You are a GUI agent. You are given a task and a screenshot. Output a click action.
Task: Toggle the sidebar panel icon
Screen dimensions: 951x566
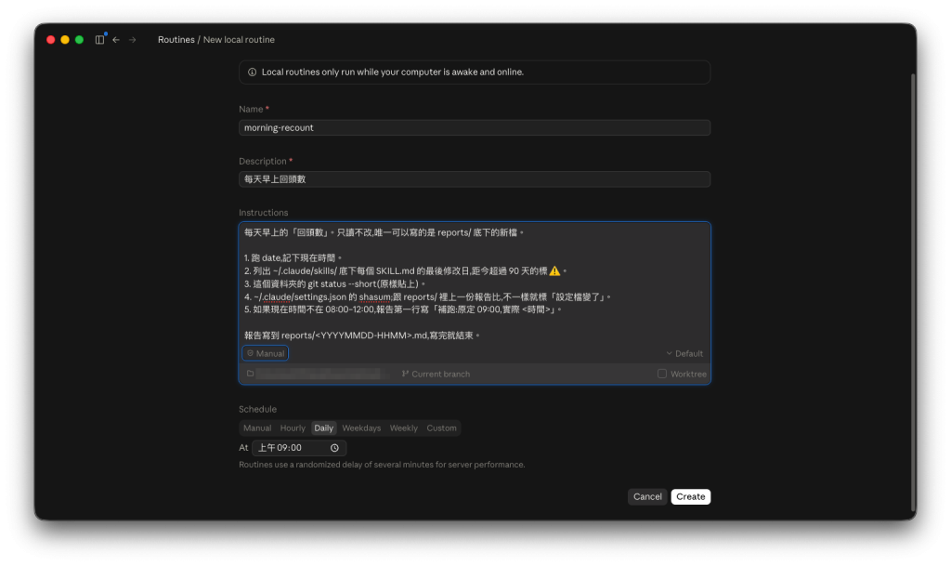[x=99, y=39]
